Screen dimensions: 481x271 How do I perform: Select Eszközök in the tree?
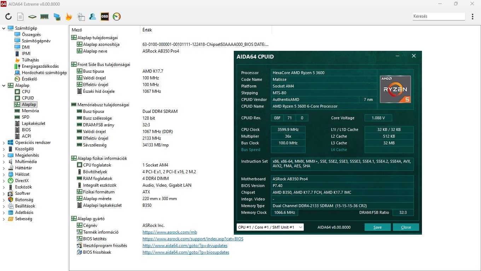click(23, 187)
